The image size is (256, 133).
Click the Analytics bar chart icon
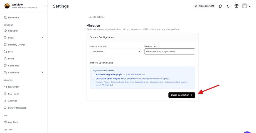(x=5, y=101)
